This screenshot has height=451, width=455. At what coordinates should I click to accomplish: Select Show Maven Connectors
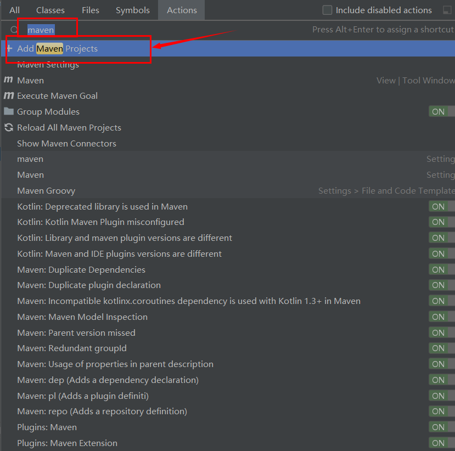[x=228, y=143]
